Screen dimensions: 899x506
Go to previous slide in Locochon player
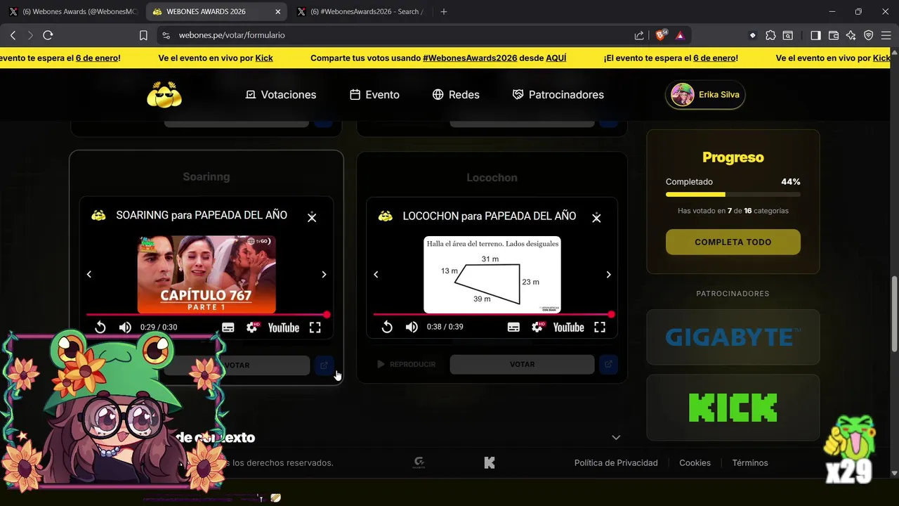tap(376, 274)
